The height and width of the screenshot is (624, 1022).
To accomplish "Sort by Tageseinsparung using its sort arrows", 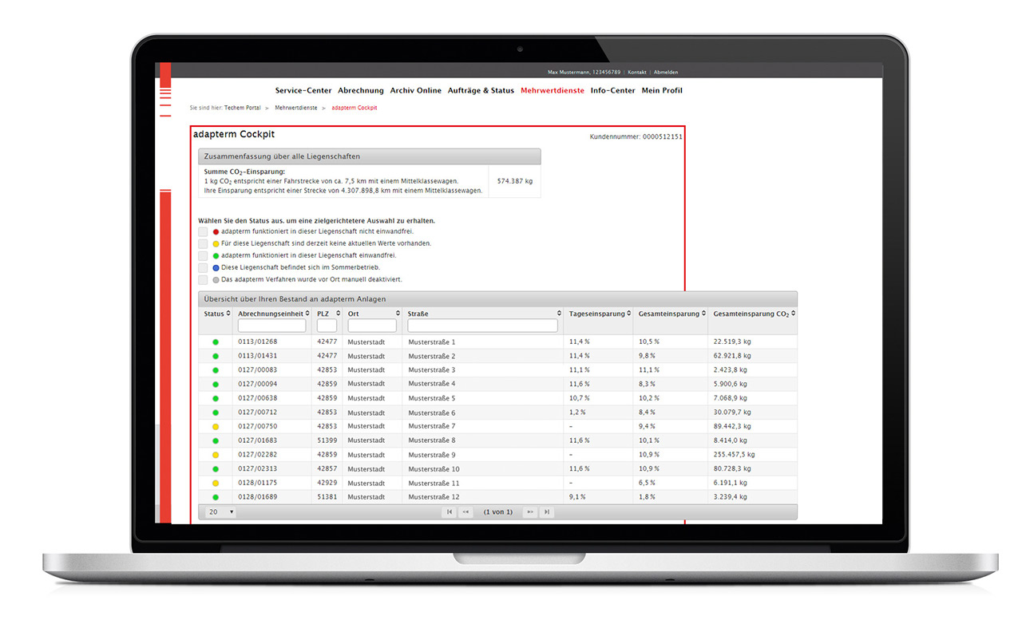I will click(x=629, y=314).
